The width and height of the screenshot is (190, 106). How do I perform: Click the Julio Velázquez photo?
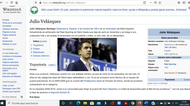(x=87, y=54)
